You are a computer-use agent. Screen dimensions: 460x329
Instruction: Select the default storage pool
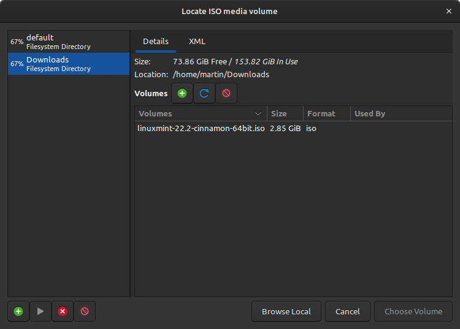69,42
